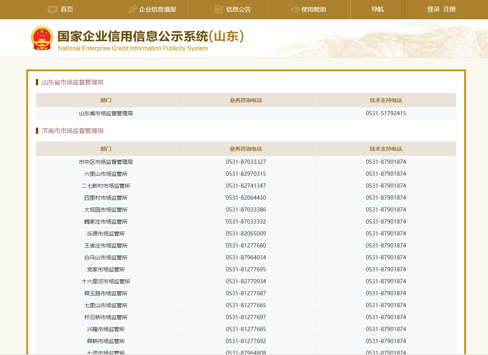Go to the 信息公告 section
This screenshot has width=488, height=355.
click(x=238, y=9)
